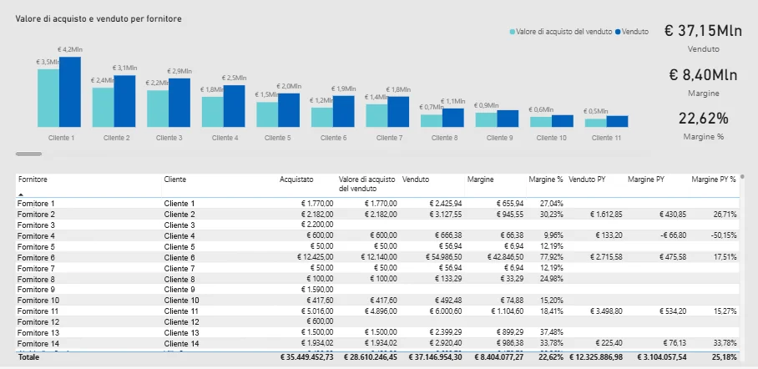Click the sort arrow under Fornitore header
Image resolution: width=758 pixels, height=369 pixels.
pos(22,193)
